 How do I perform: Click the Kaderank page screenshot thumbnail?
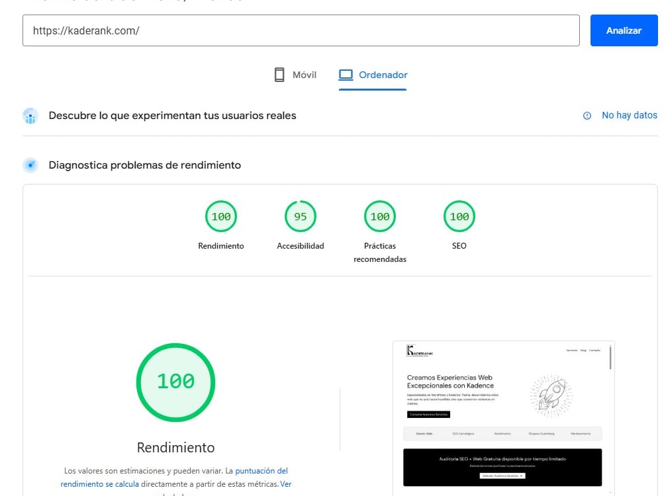point(503,417)
